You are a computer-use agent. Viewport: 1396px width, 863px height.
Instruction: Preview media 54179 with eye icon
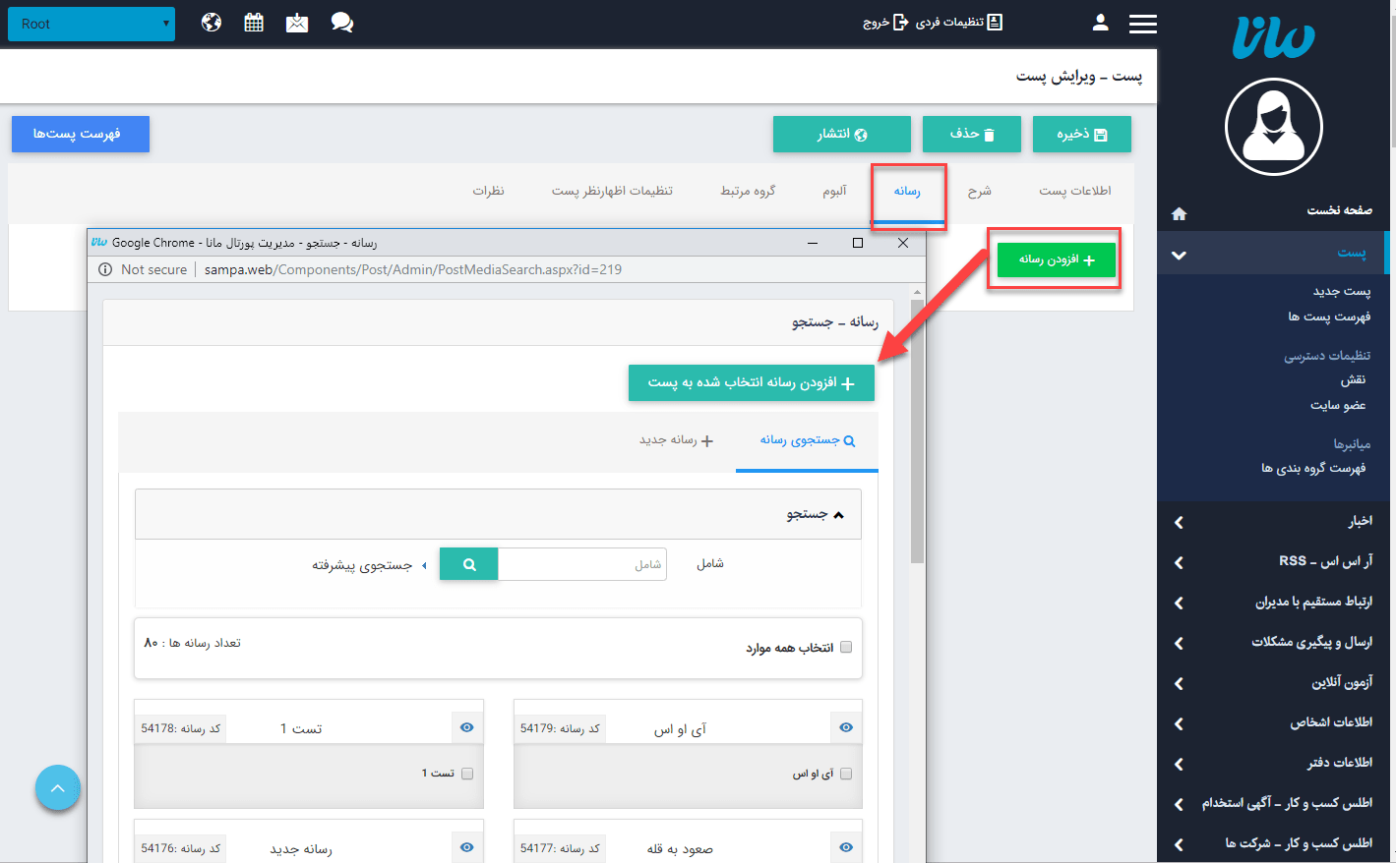(846, 727)
